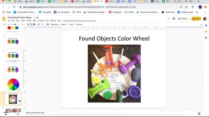Select the text box tool
Screen dimensions: 209x117
tap(31, 24)
